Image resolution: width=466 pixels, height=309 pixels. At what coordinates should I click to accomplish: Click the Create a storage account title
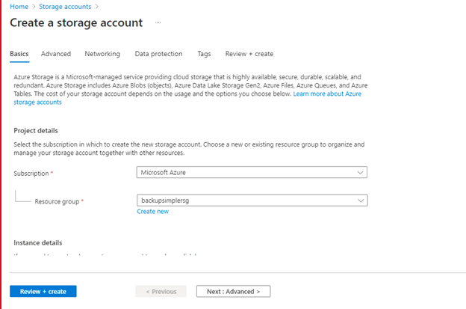pos(76,23)
